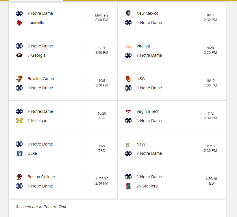Click the Michigan M logo
Screen dimensions: 237x217
pos(19,121)
